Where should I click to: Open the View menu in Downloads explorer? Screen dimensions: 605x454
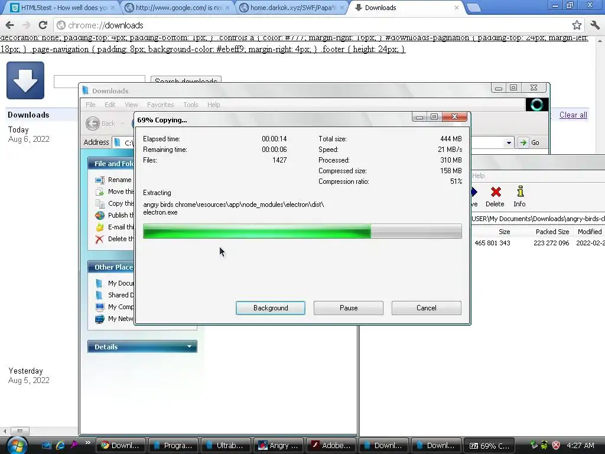pos(131,105)
